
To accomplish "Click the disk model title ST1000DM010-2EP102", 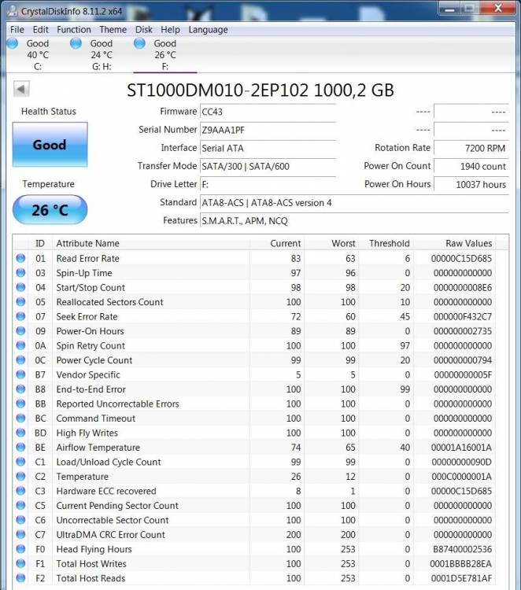I will 217,90.
